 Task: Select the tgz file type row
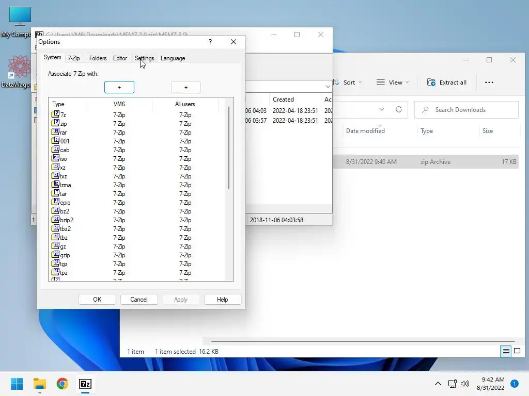(137, 264)
